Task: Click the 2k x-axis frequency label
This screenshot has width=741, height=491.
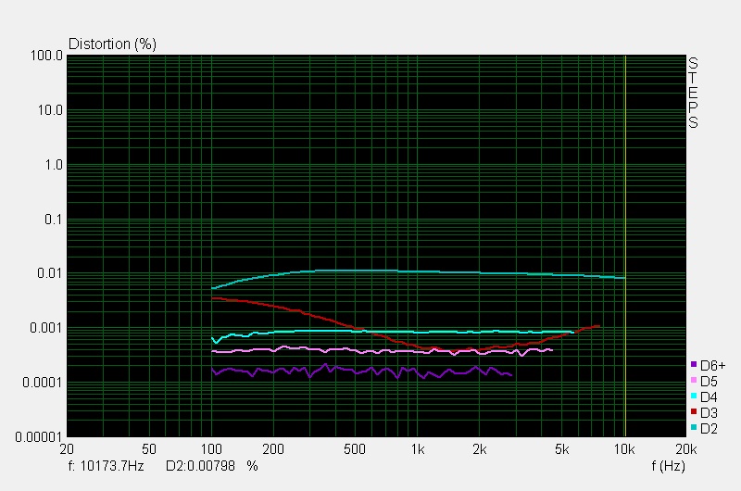Action: pos(479,449)
